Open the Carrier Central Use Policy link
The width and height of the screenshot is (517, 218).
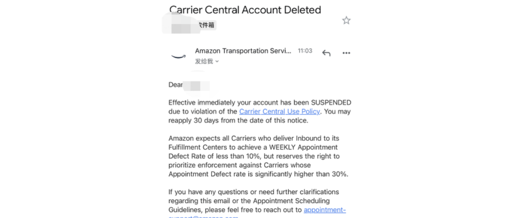tap(279, 111)
